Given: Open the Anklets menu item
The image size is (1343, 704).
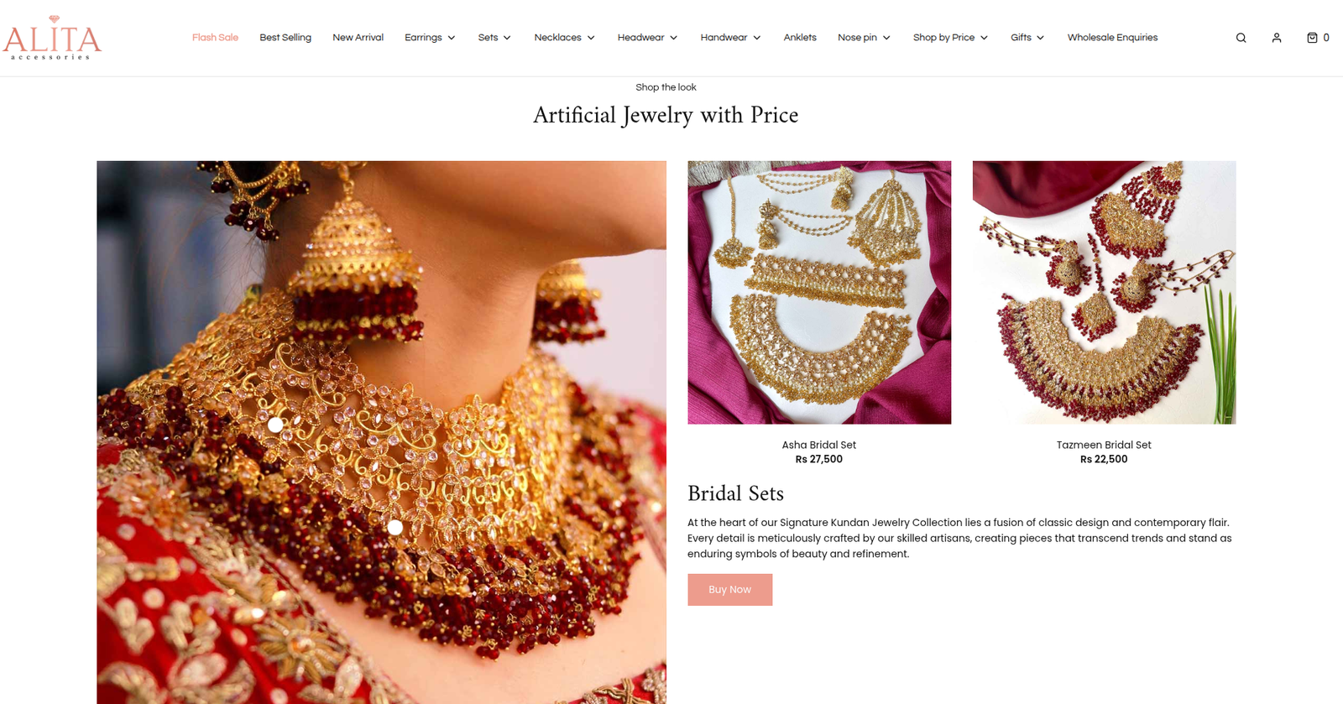Looking at the screenshot, I should click(x=800, y=38).
